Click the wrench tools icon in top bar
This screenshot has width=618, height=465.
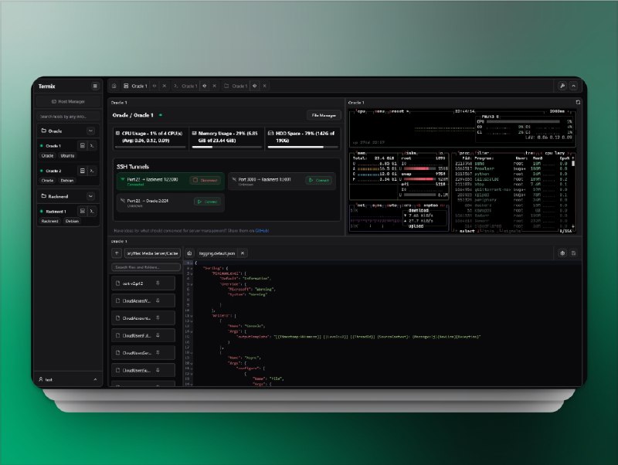[x=562, y=86]
